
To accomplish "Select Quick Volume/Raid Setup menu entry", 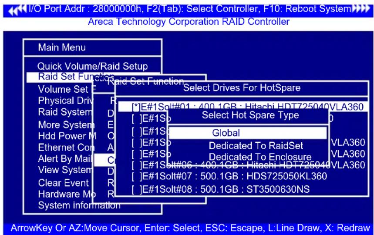I will (x=93, y=66).
